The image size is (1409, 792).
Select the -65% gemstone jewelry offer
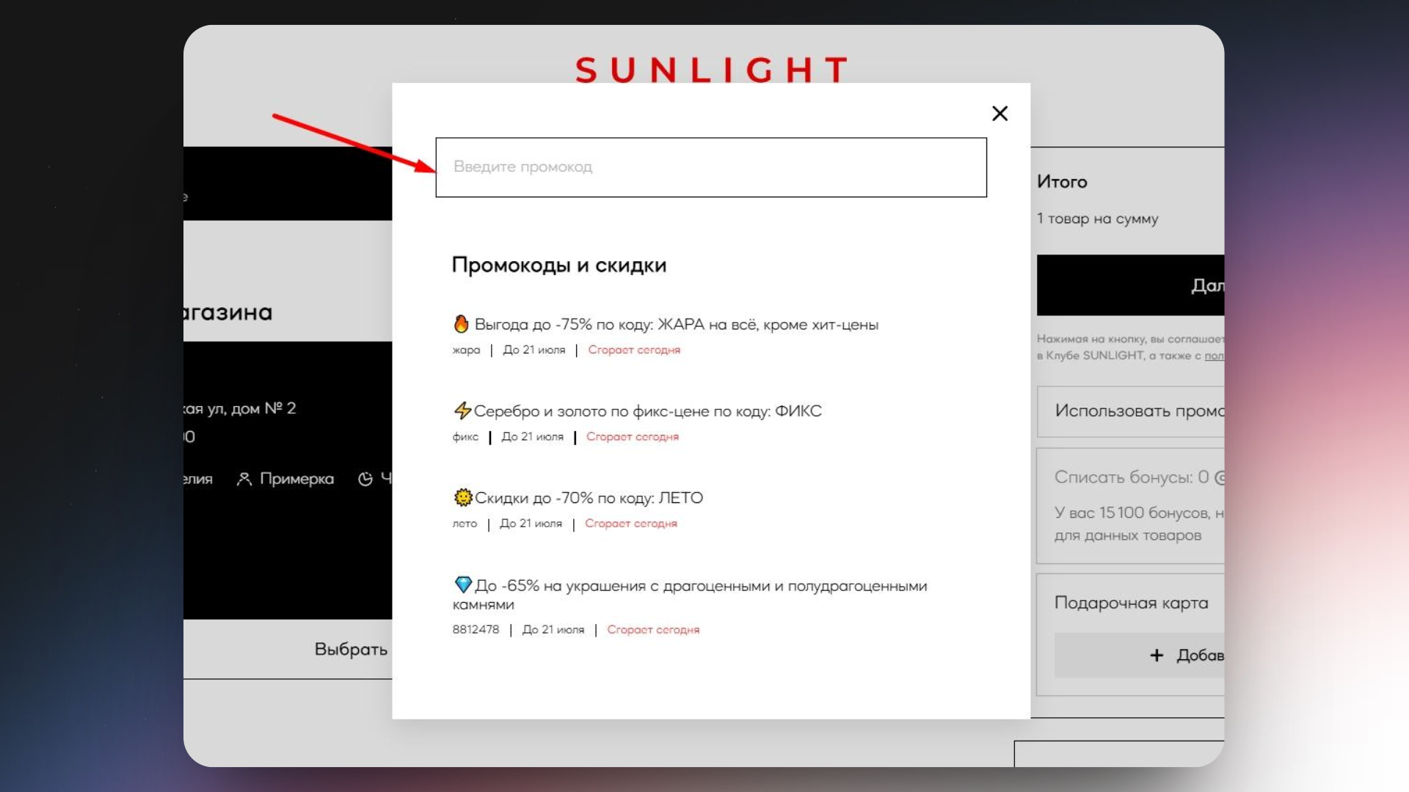[x=690, y=595]
